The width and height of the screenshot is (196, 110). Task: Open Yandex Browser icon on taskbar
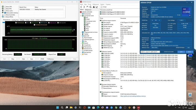tap(134, 108)
